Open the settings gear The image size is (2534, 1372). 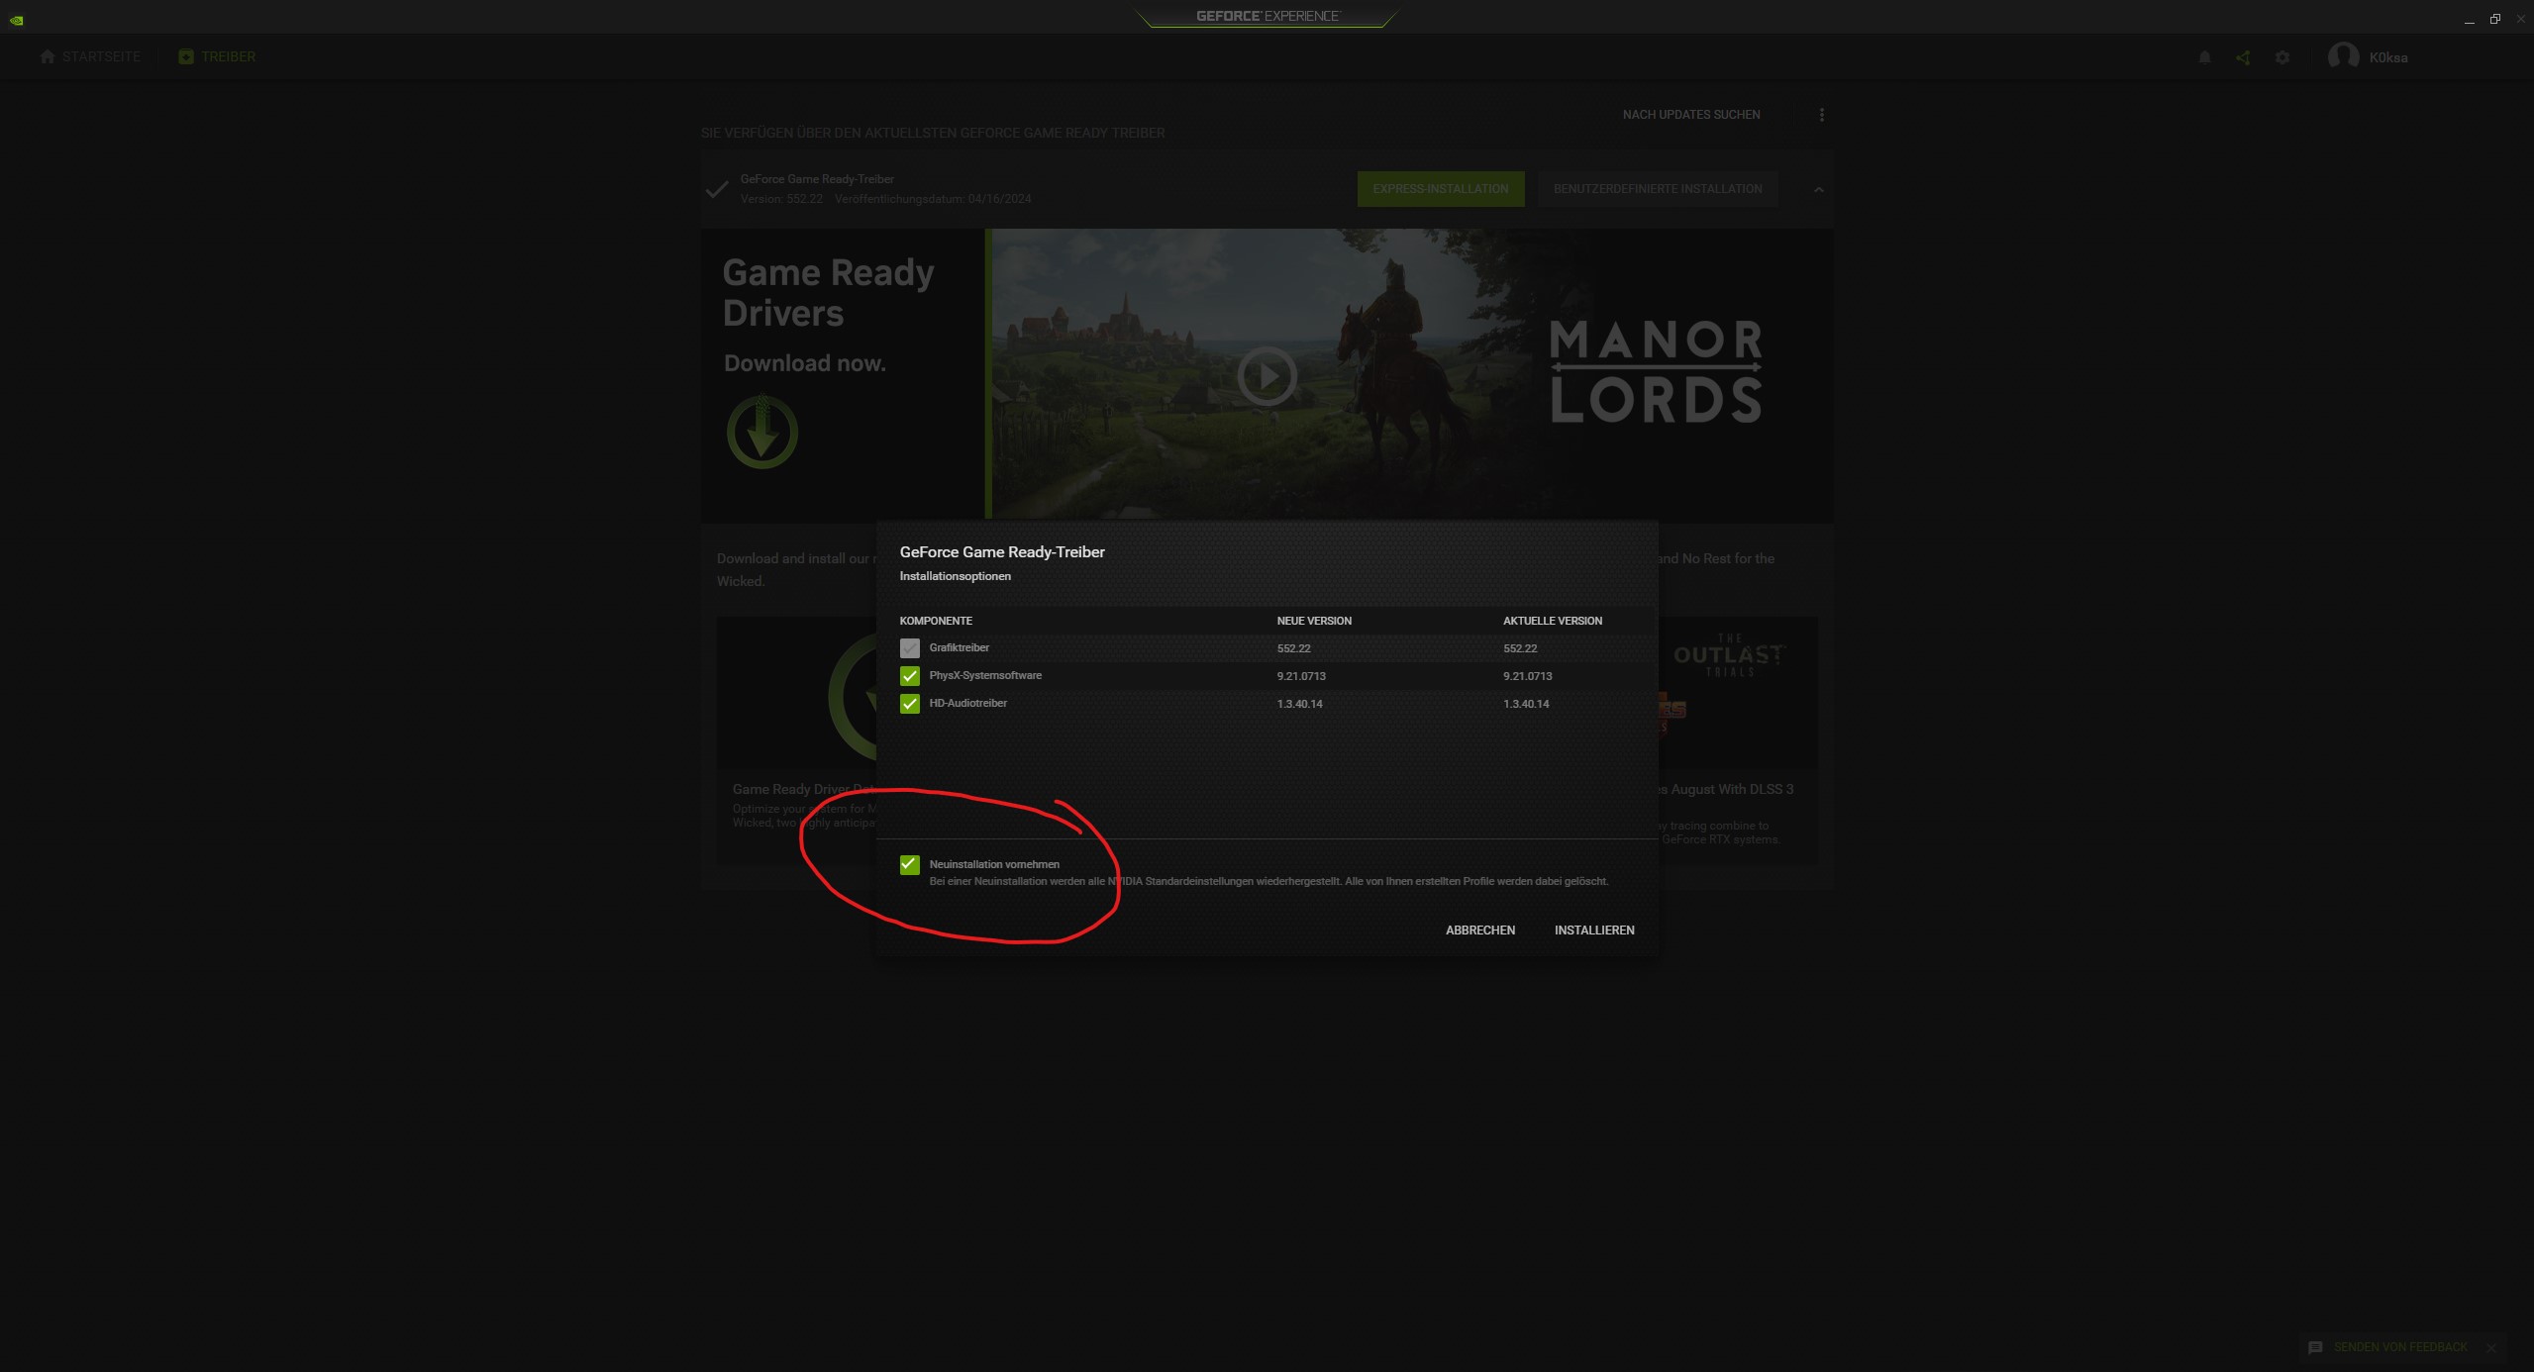tap(2282, 57)
